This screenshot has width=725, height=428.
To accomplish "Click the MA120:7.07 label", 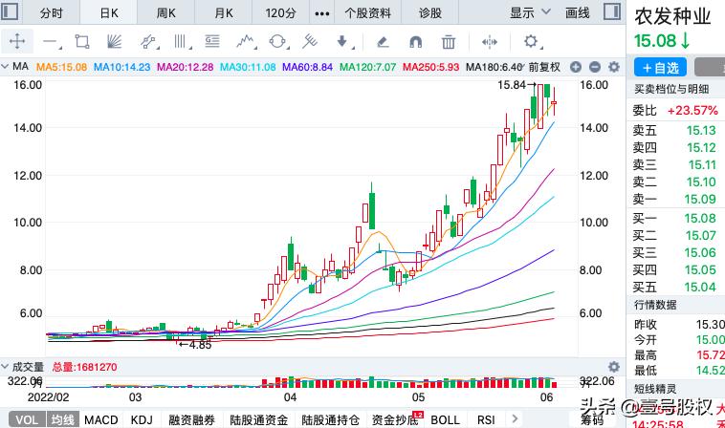I will coord(367,67).
